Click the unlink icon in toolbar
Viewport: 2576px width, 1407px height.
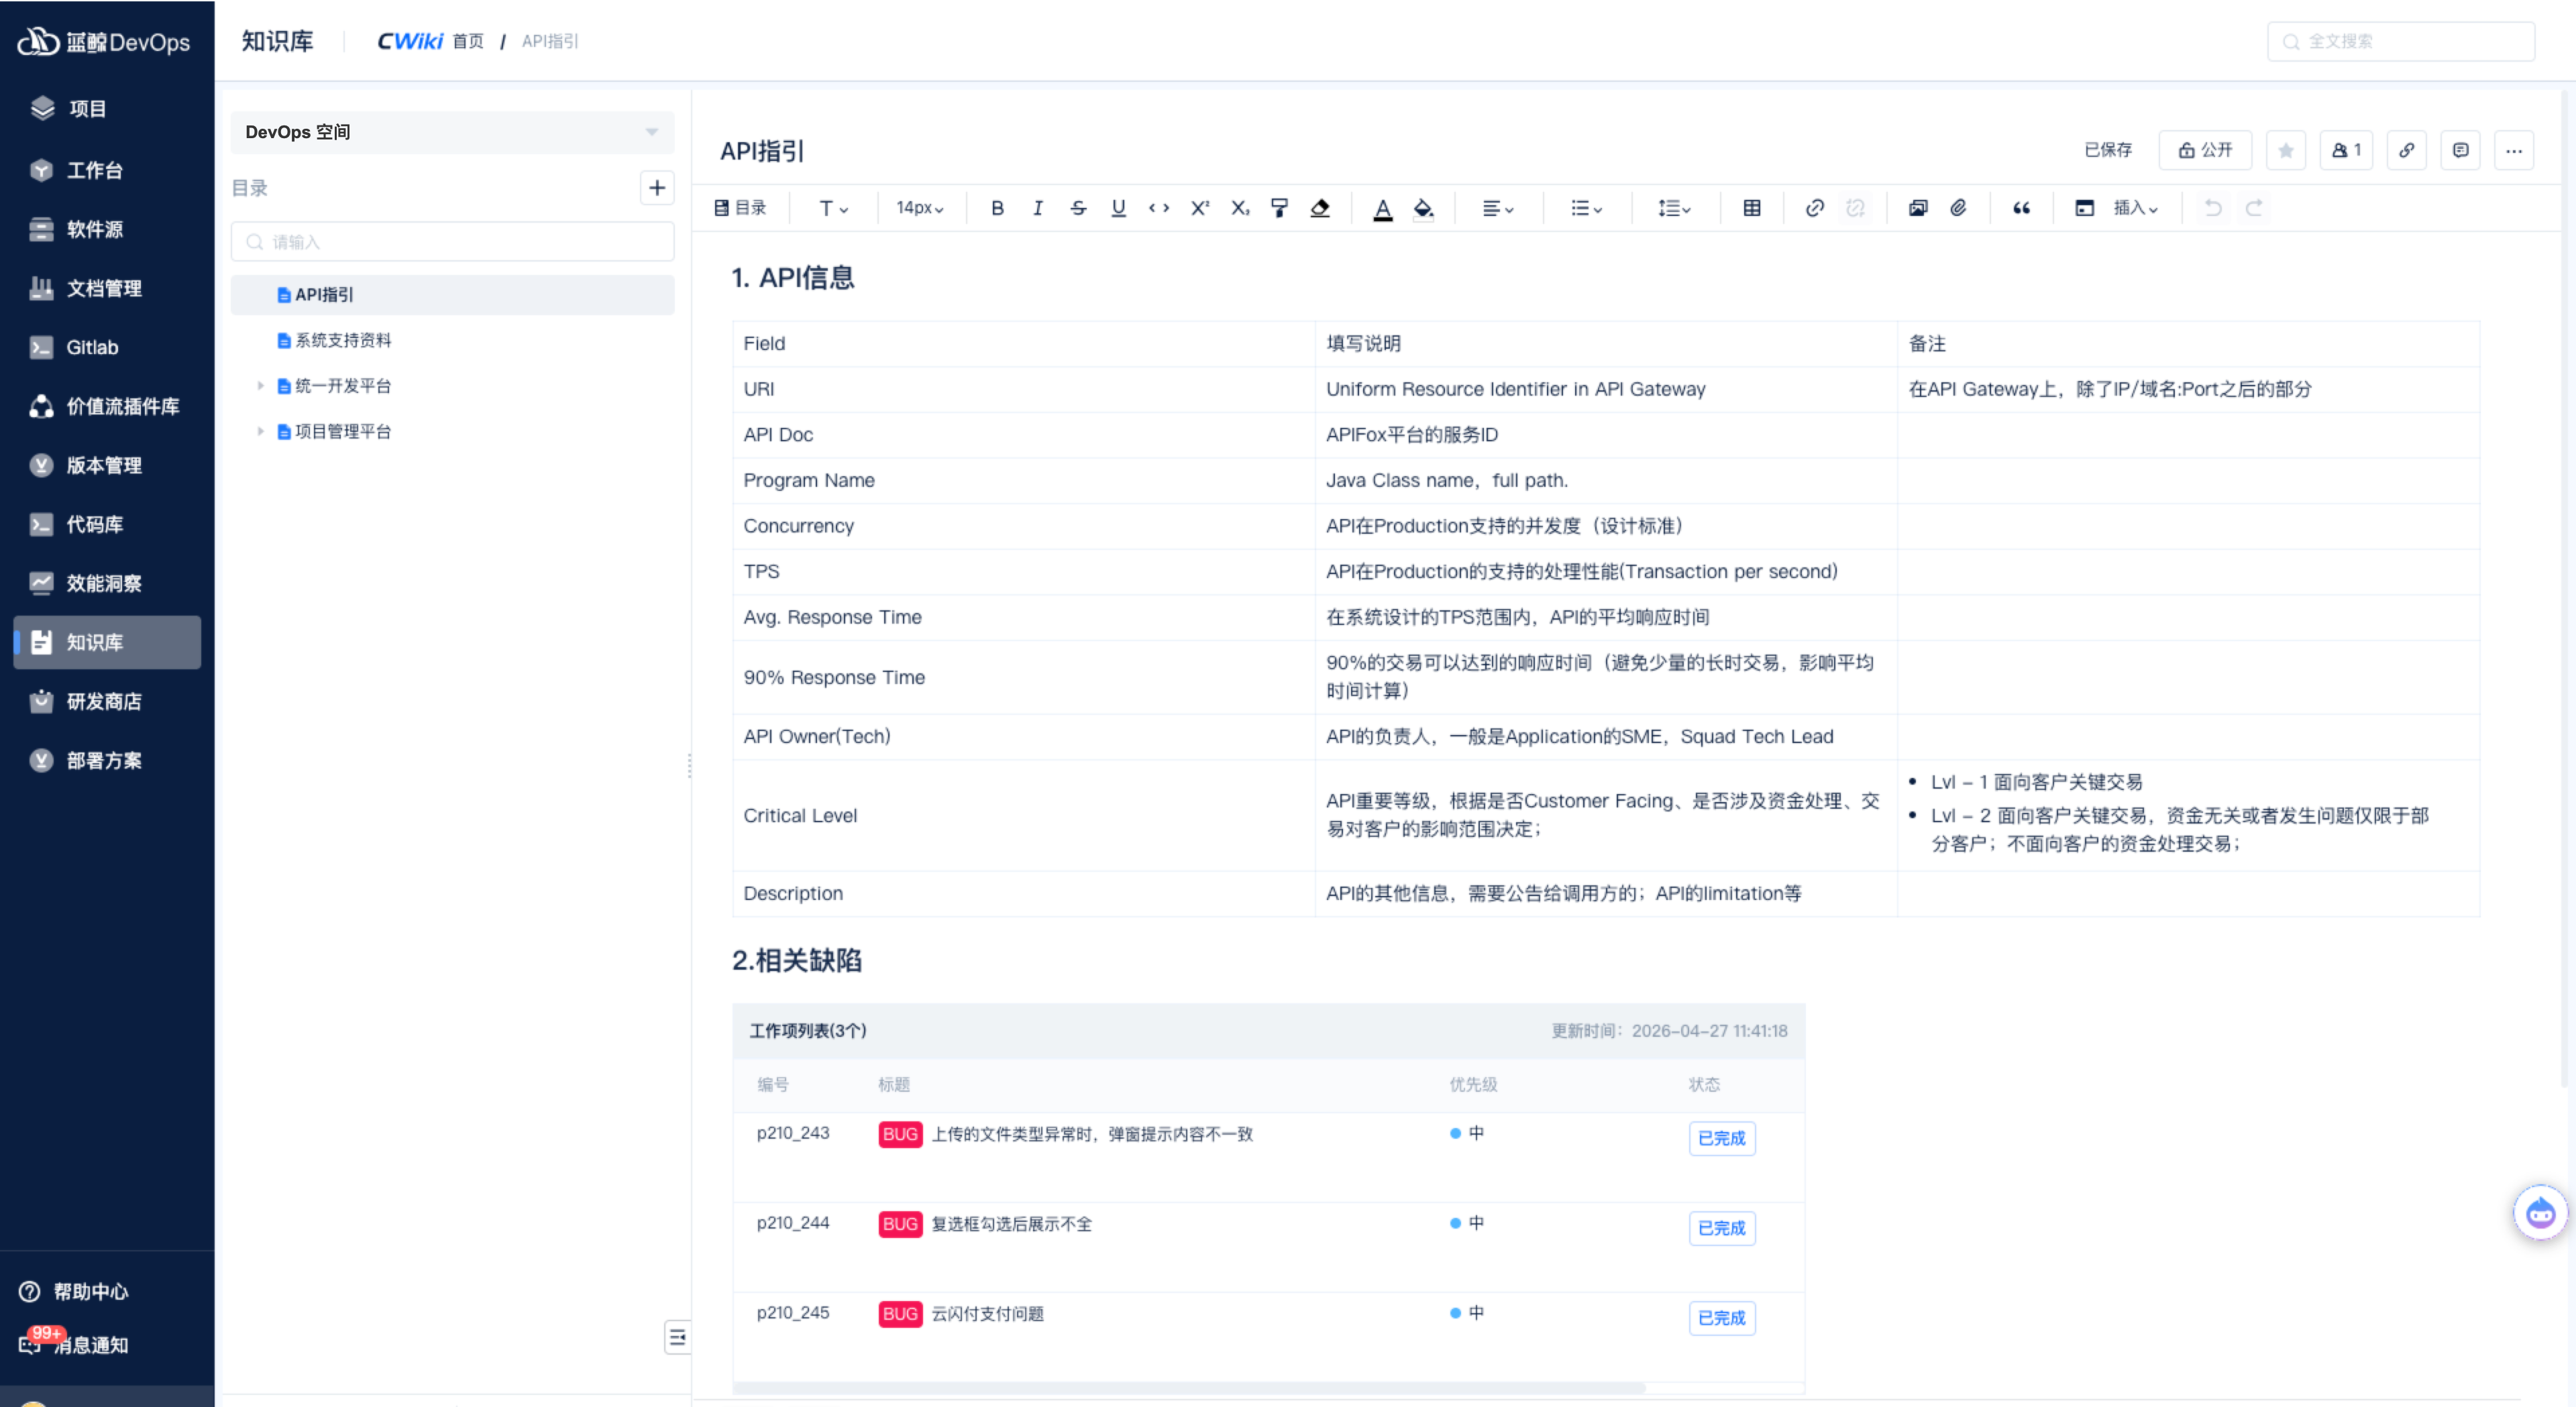point(1855,208)
